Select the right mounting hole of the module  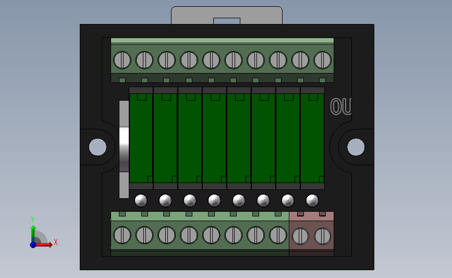tap(356, 147)
